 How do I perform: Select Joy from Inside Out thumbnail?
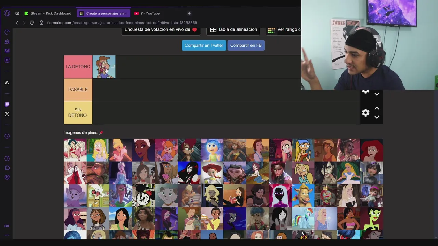click(x=212, y=150)
